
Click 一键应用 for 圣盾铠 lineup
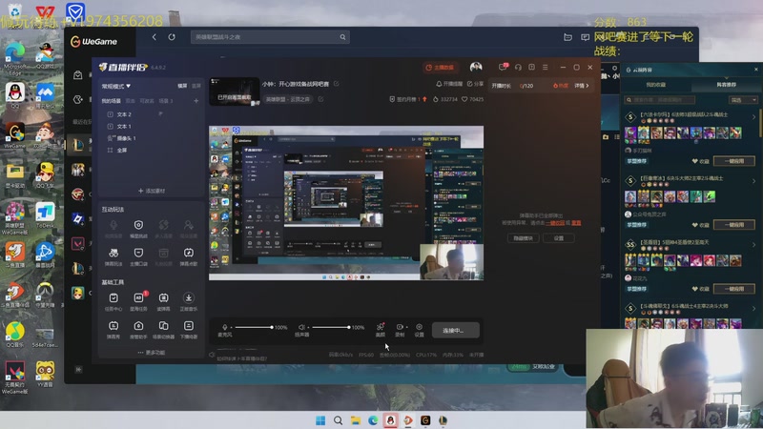(733, 289)
